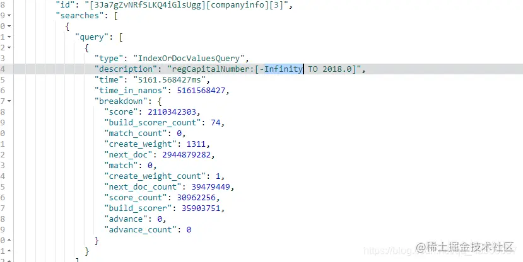Click the exact "next_doc" key
This screenshot has height=262, width=523.
(x=129, y=154)
